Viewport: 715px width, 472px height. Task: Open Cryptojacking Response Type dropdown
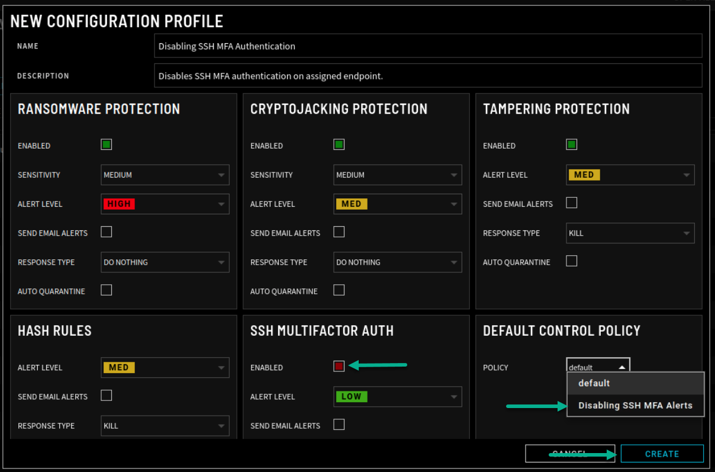[x=397, y=262]
